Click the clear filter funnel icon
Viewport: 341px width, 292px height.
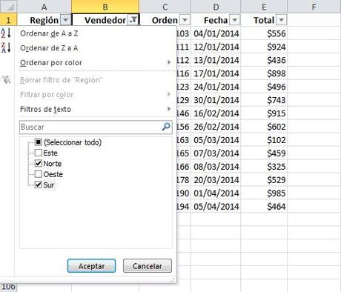pyautogui.click(x=7, y=80)
